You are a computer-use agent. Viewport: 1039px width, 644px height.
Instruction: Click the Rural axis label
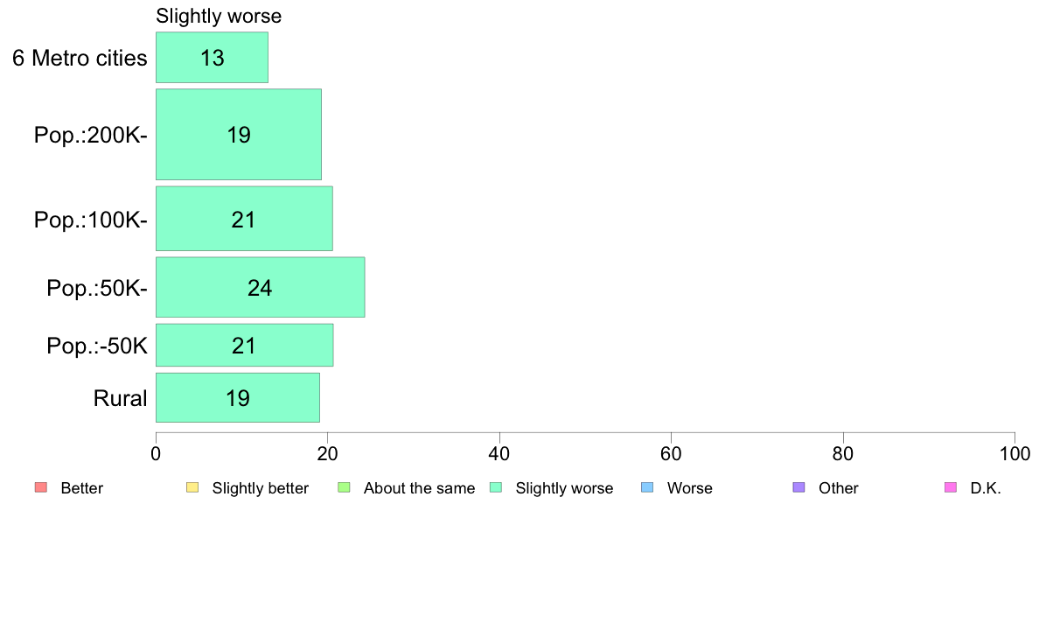(x=120, y=398)
